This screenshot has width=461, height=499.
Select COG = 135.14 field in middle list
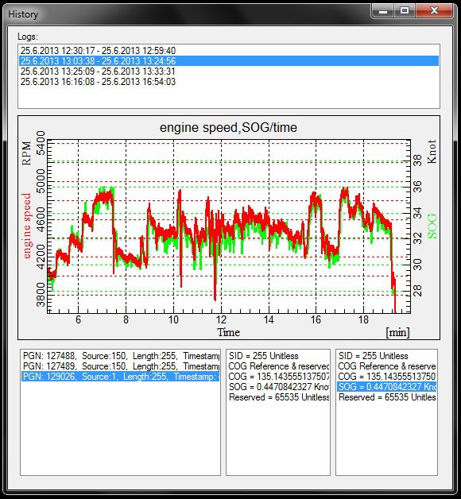pos(278,377)
